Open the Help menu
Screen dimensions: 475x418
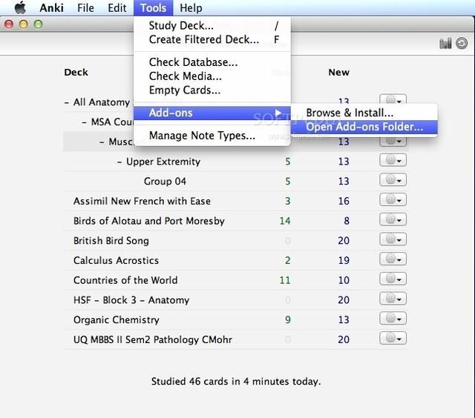[191, 7]
